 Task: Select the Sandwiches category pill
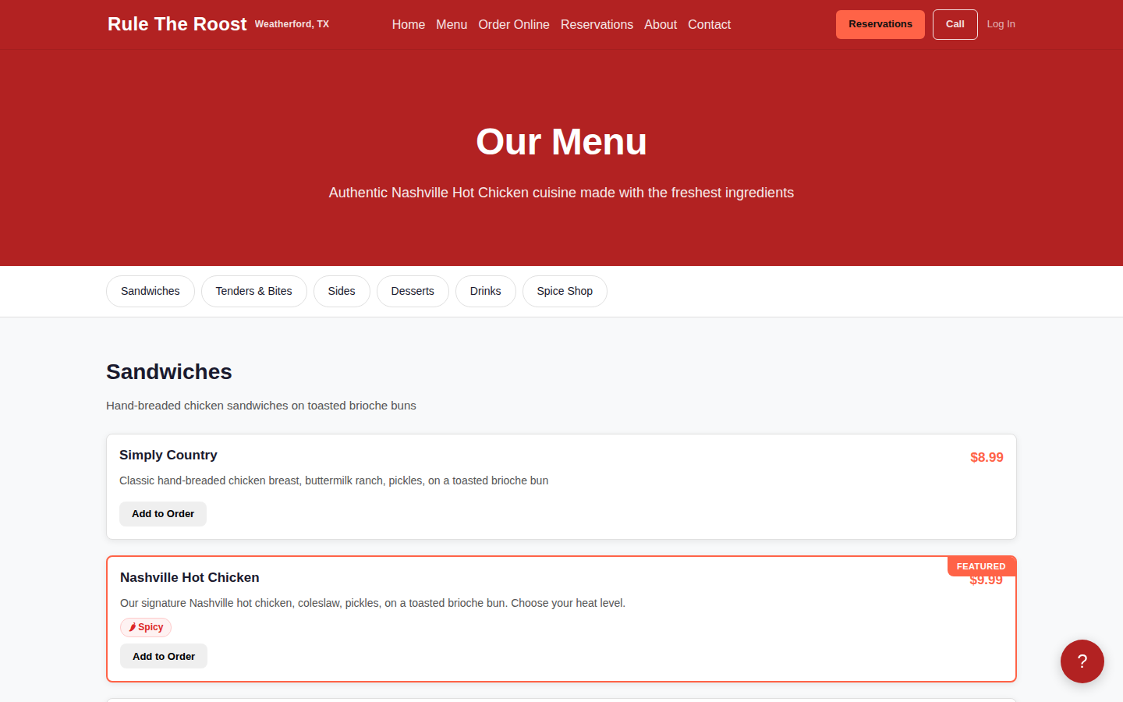pos(150,291)
